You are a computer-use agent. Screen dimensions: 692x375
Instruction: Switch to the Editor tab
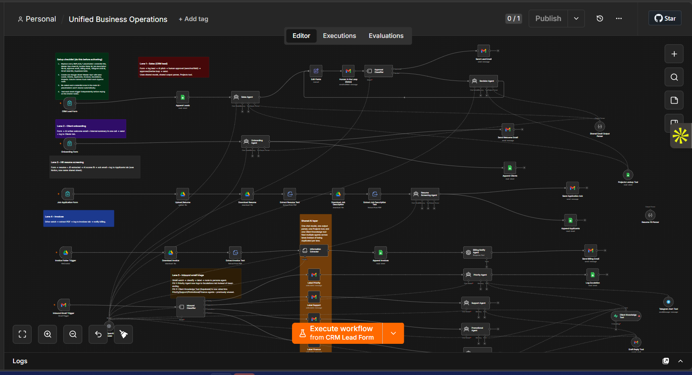pos(301,36)
